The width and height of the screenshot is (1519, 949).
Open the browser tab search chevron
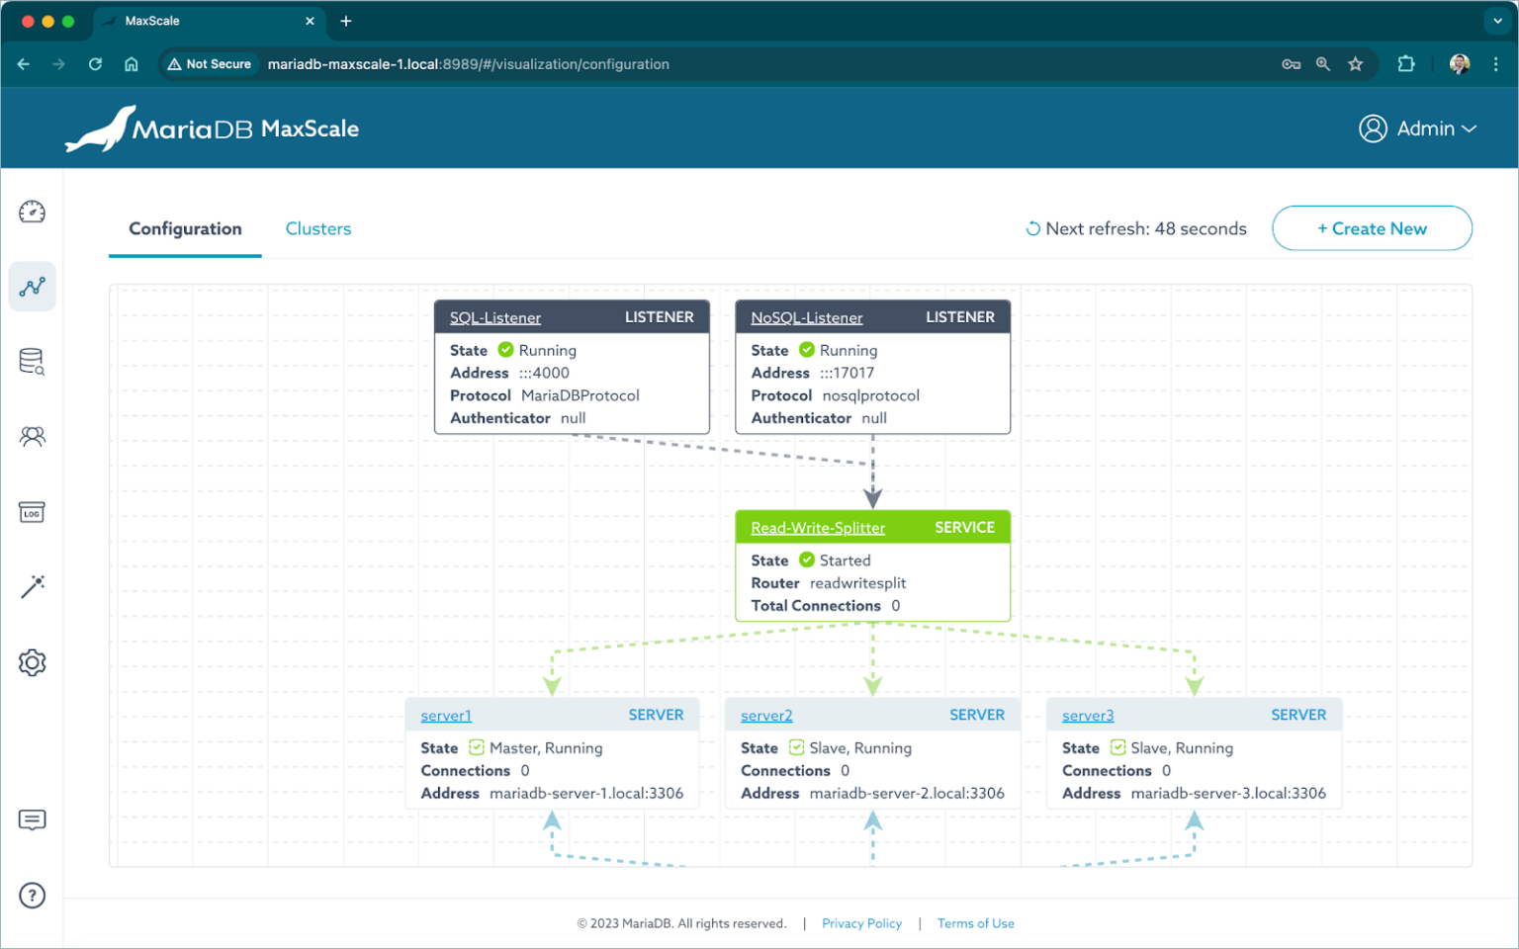tap(1496, 21)
